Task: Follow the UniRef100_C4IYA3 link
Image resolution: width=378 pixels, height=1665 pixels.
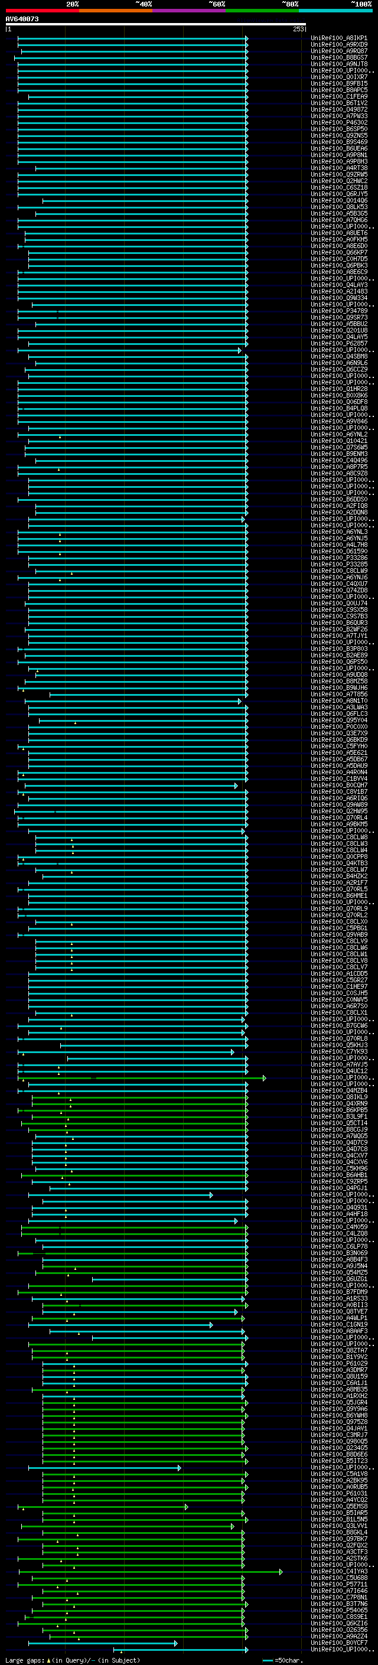Action: [339, 1571]
